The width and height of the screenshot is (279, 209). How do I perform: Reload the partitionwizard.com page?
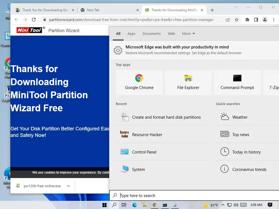pos(34,20)
